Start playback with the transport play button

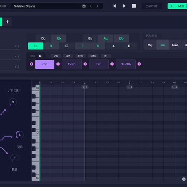(124, 6)
